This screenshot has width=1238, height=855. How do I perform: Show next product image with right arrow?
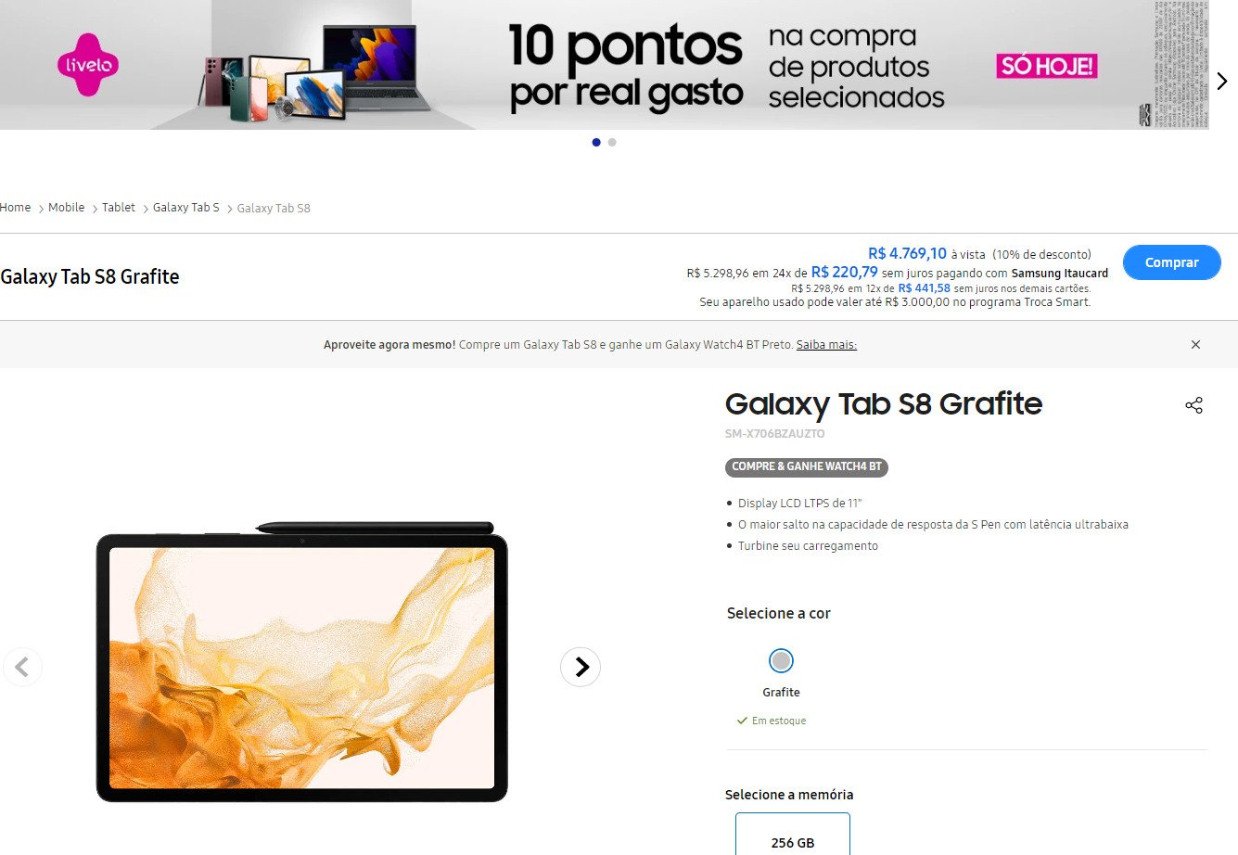coord(581,667)
